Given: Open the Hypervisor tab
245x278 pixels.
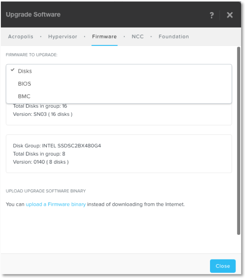Looking at the screenshot, I should pyautogui.click(x=63, y=36).
